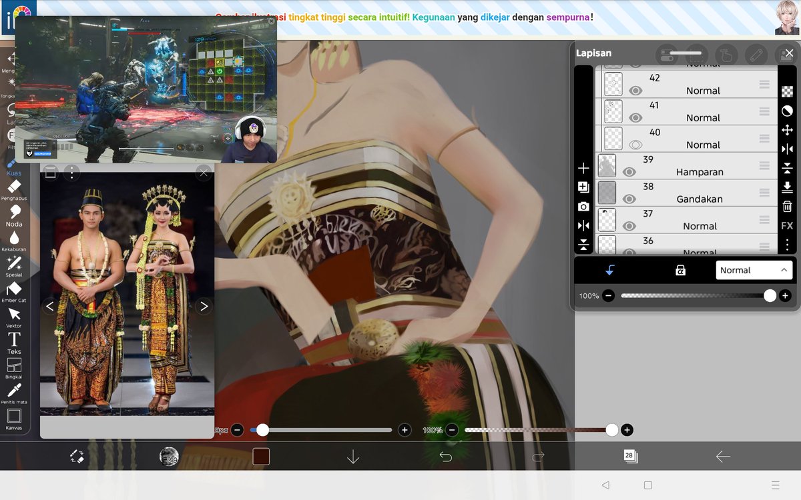Undo the last stroke

tap(445, 457)
